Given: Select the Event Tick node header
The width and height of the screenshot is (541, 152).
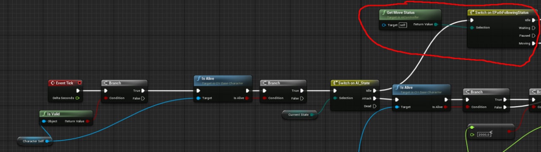Looking at the screenshot, I should [65, 83].
